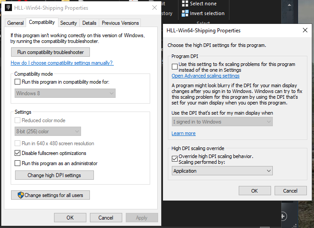The width and height of the screenshot is (314, 228).
Task: Click the Select none ribbon icon
Action: [x=185, y=4]
